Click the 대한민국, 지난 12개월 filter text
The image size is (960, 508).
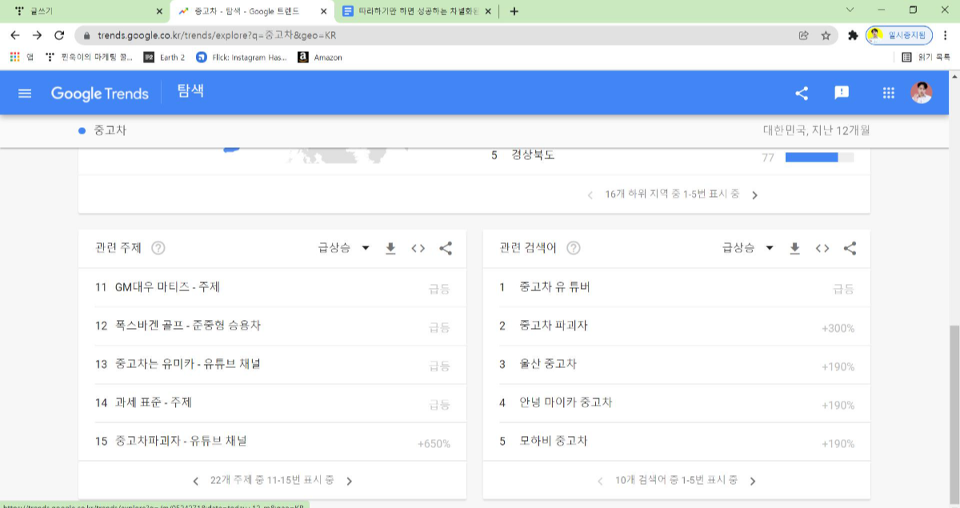pyautogui.click(x=816, y=130)
